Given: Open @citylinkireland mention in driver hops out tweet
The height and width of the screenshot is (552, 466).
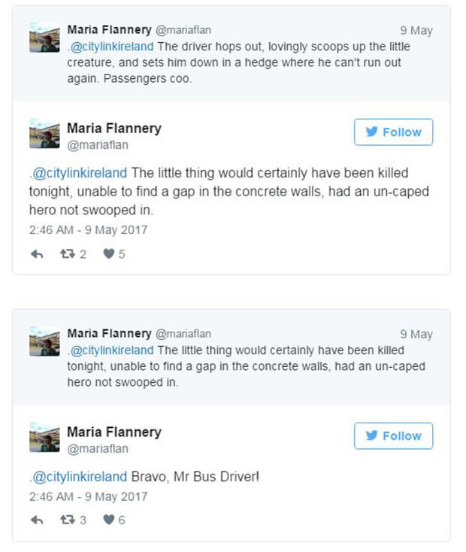Looking at the screenshot, I should pos(112,47).
